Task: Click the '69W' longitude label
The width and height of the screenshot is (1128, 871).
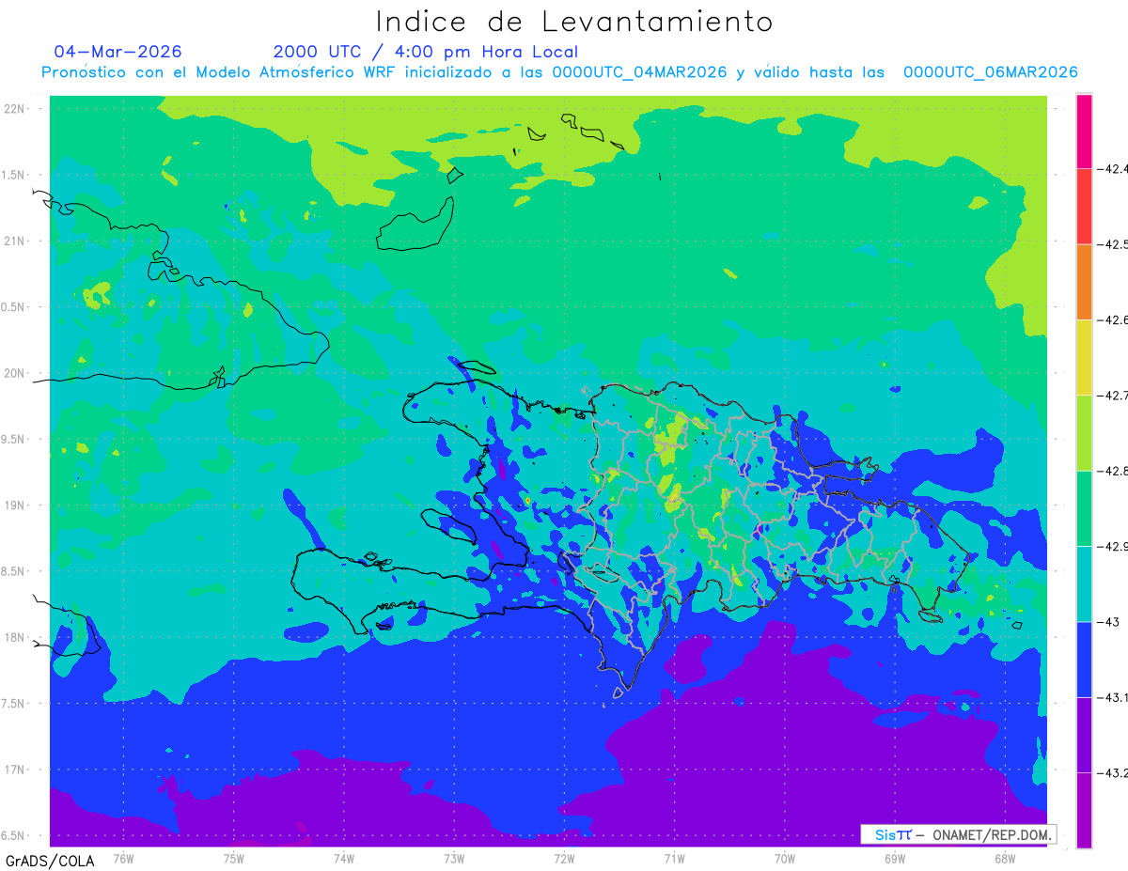Action: point(895,858)
